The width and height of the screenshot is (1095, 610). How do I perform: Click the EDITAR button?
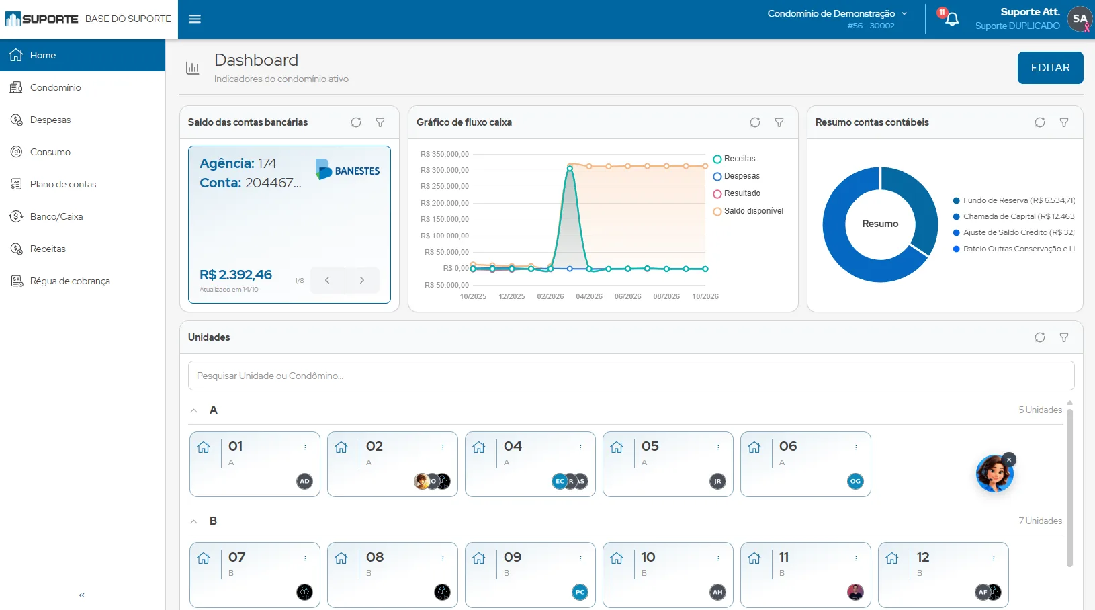(x=1050, y=68)
